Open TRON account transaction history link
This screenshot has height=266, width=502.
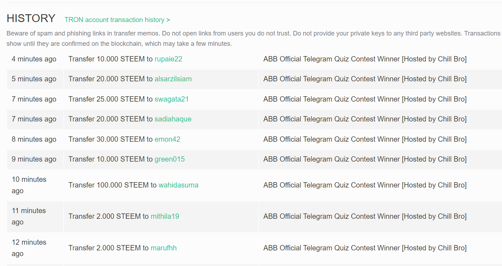click(x=117, y=20)
